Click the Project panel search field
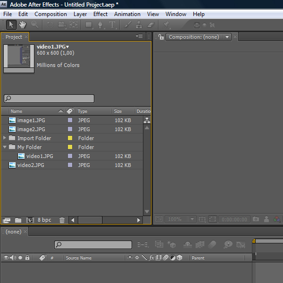This screenshot has width=283, height=283. point(49,99)
